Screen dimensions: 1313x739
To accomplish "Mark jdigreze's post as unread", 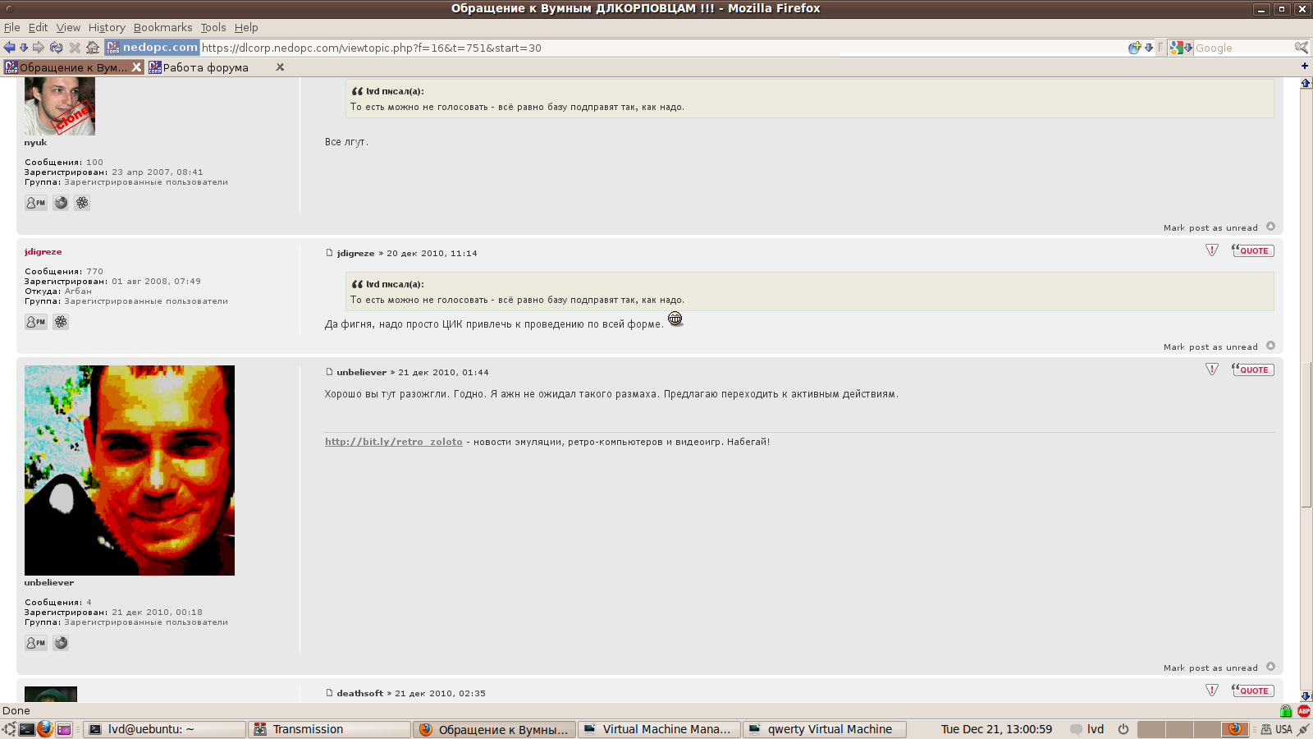I will coord(1210,347).
